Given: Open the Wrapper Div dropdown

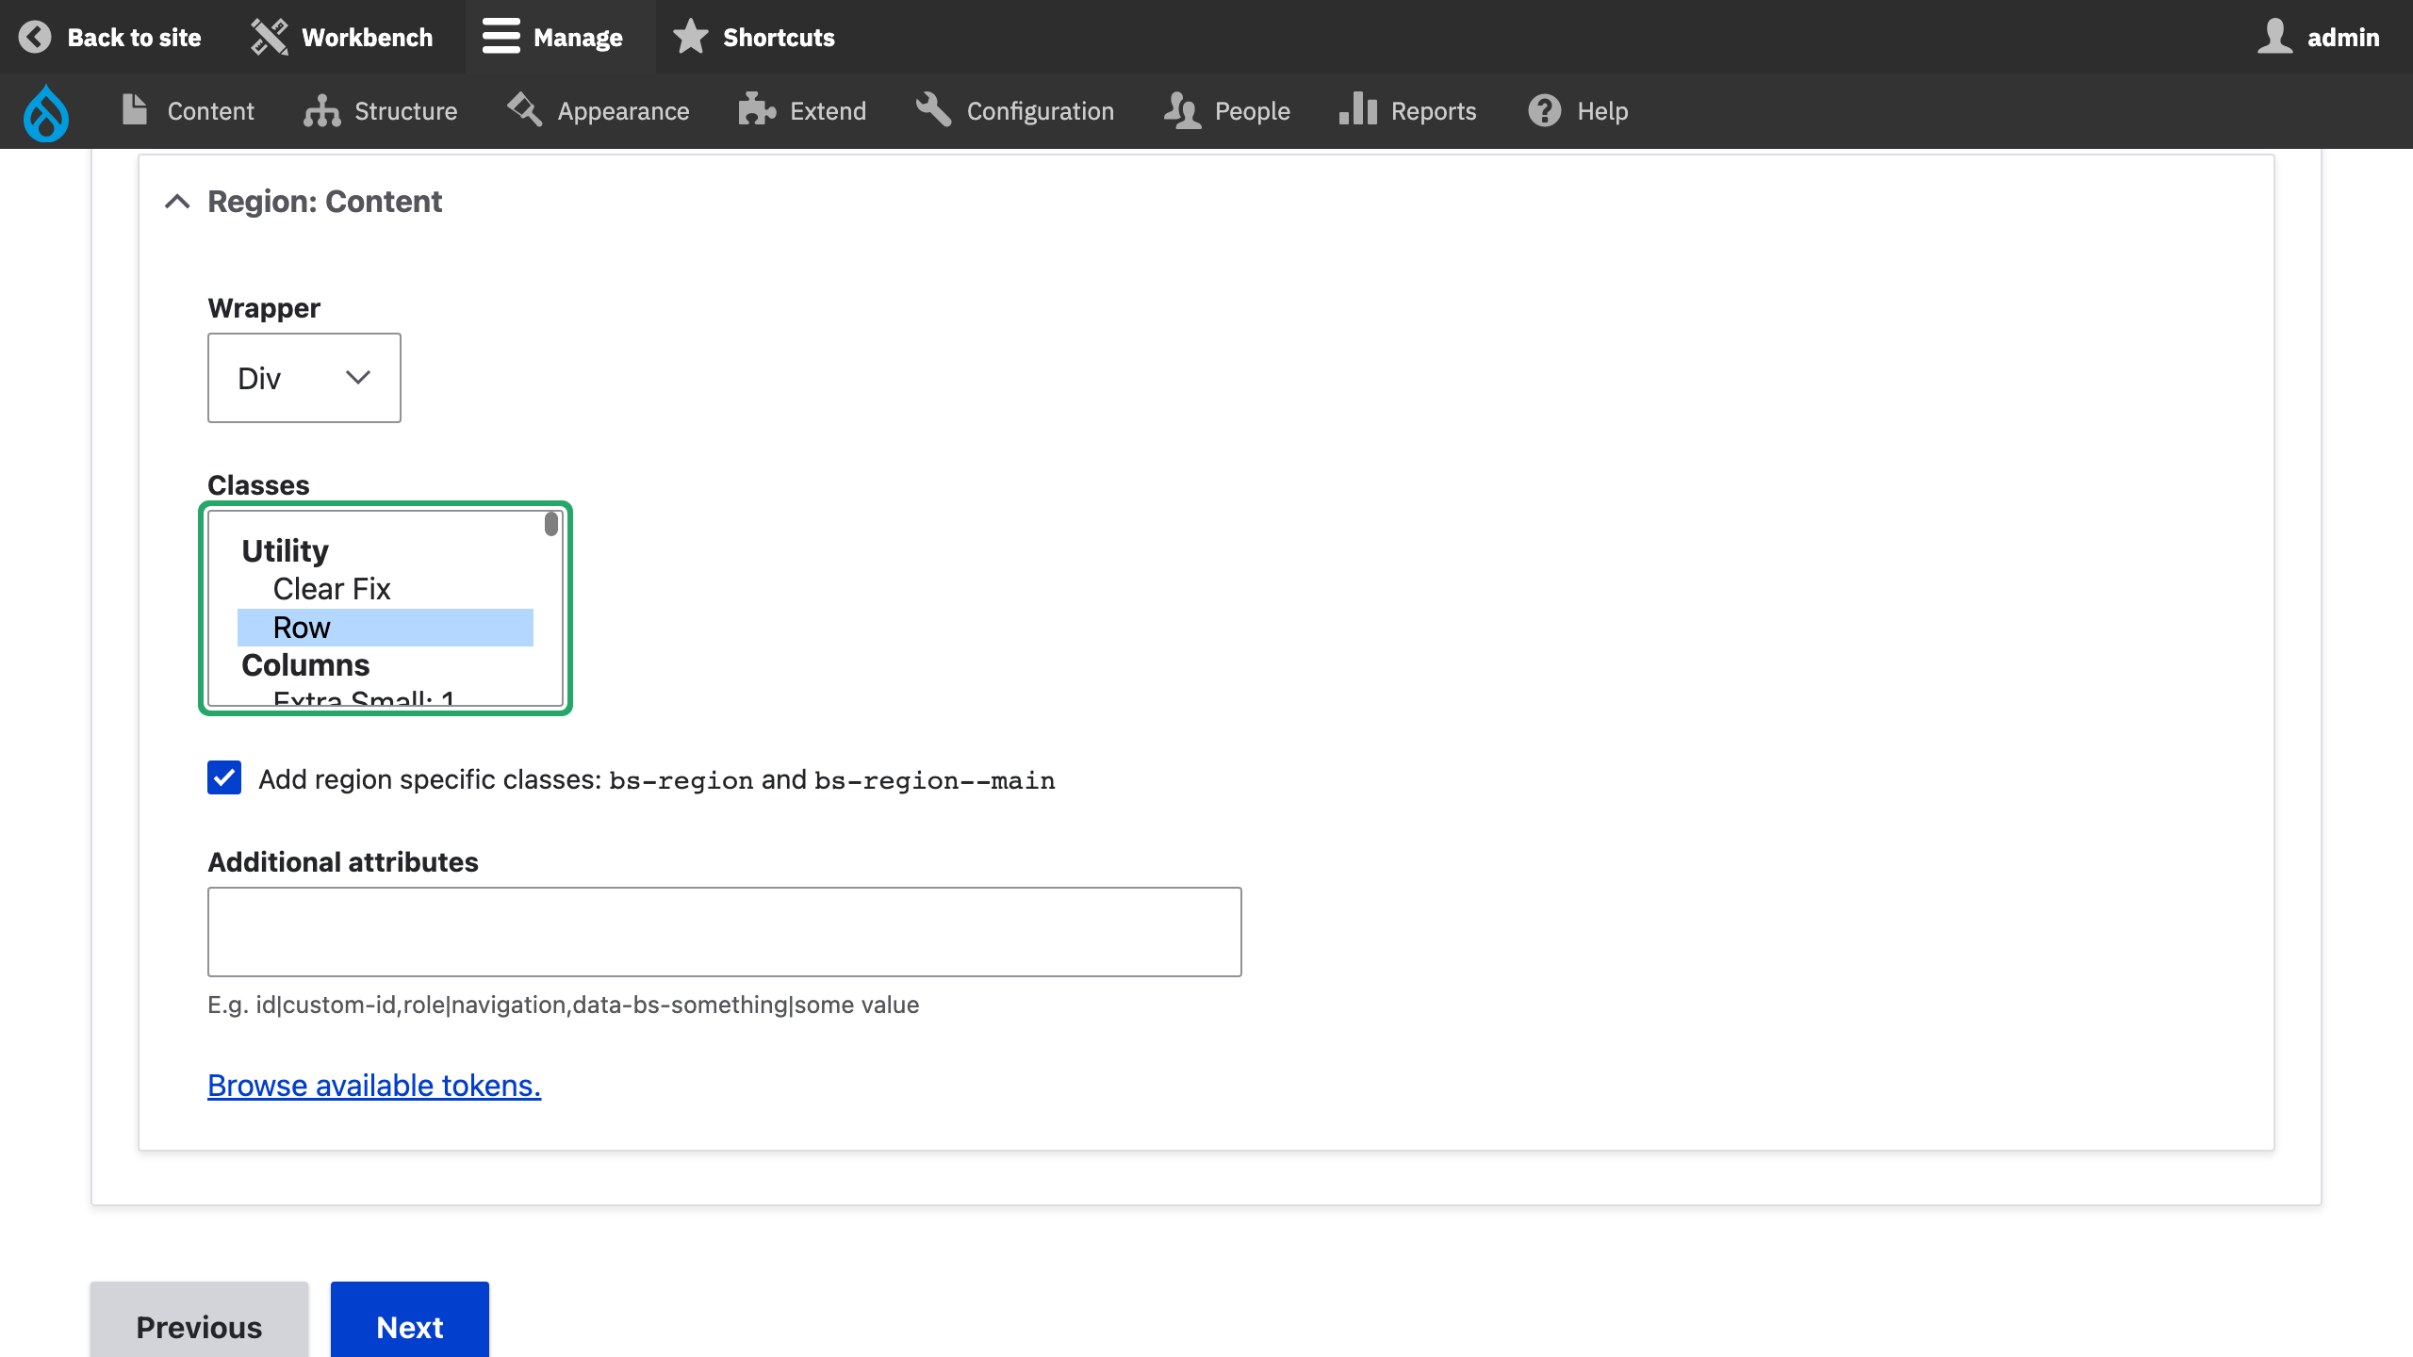Looking at the screenshot, I should (304, 378).
